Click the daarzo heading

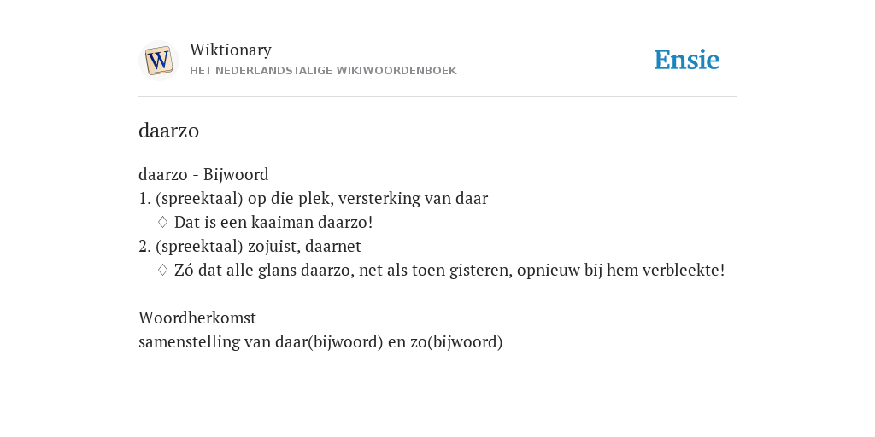click(168, 131)
